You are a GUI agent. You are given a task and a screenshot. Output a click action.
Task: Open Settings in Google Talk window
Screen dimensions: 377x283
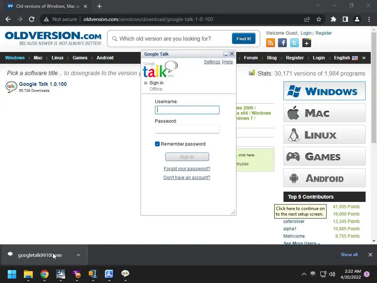point(212,62)
